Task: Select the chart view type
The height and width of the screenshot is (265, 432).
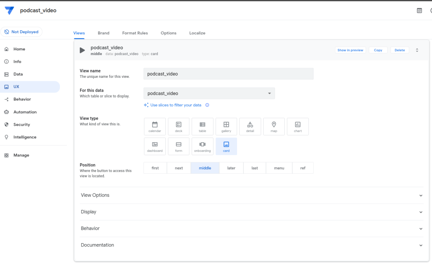Action: (298, 127)
